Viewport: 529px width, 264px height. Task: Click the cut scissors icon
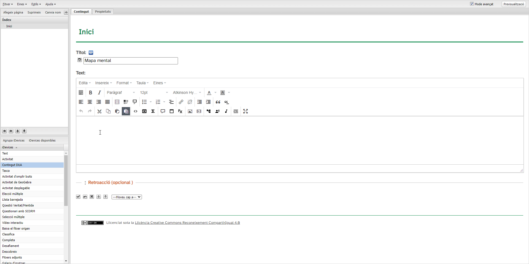99,111
